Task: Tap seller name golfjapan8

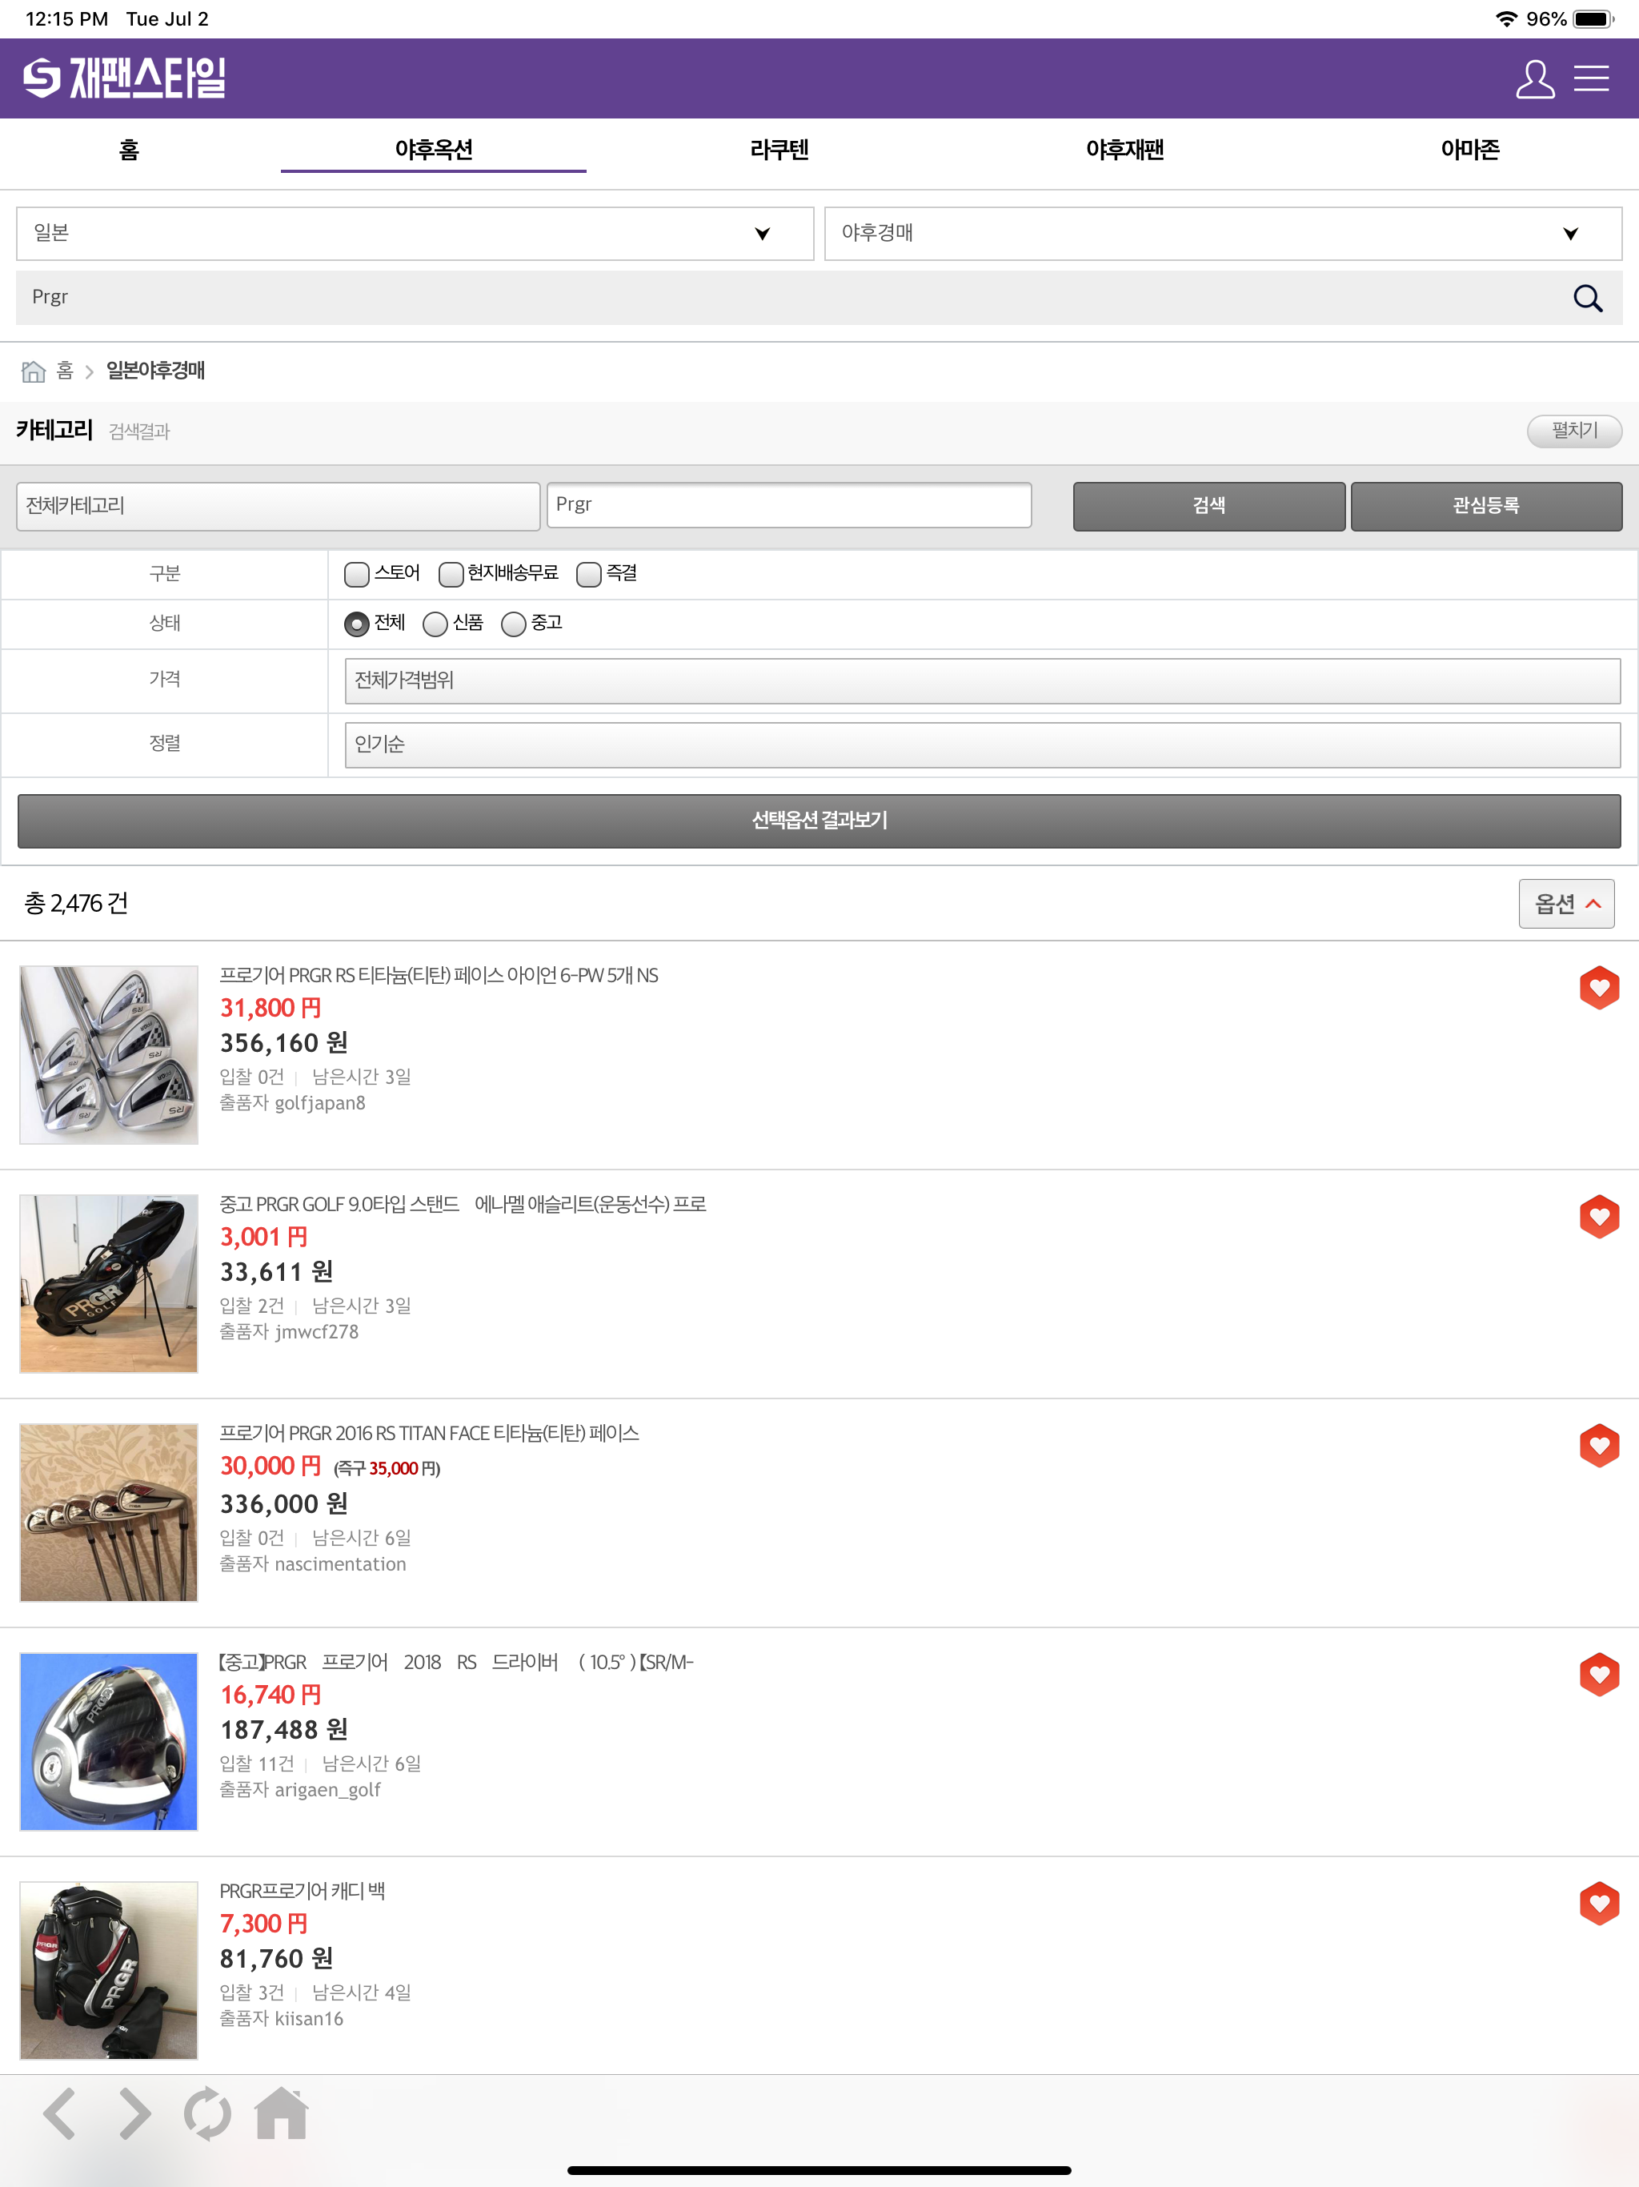Action: point(320,1103)
